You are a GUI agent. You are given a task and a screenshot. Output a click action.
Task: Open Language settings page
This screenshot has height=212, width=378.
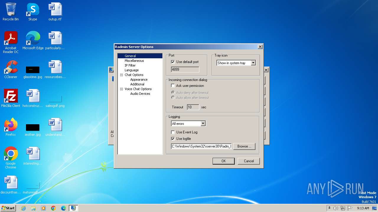[x=131, y=70]
